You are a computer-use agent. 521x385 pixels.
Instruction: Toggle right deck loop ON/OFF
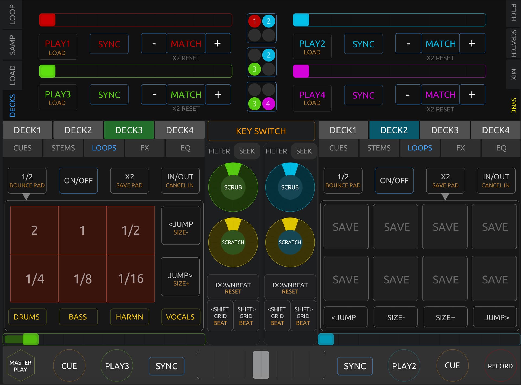394,181
